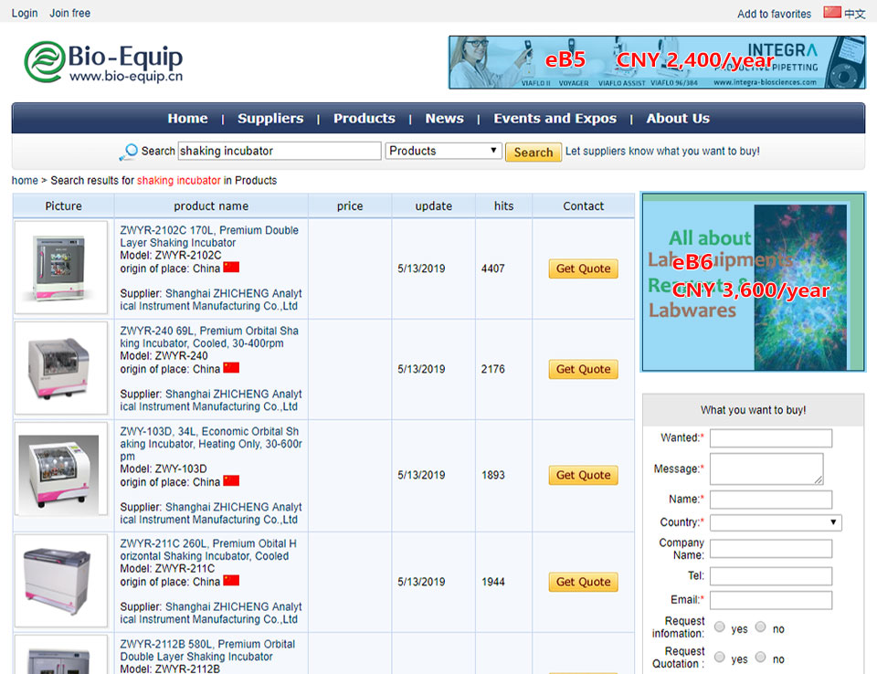Viewport: 877px width, 674px height.
Task: Click the Lab Equipments eB6 banner
Action: pos(753,281)
